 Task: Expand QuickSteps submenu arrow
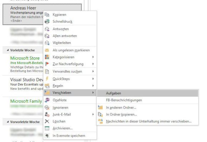point(93,79)
